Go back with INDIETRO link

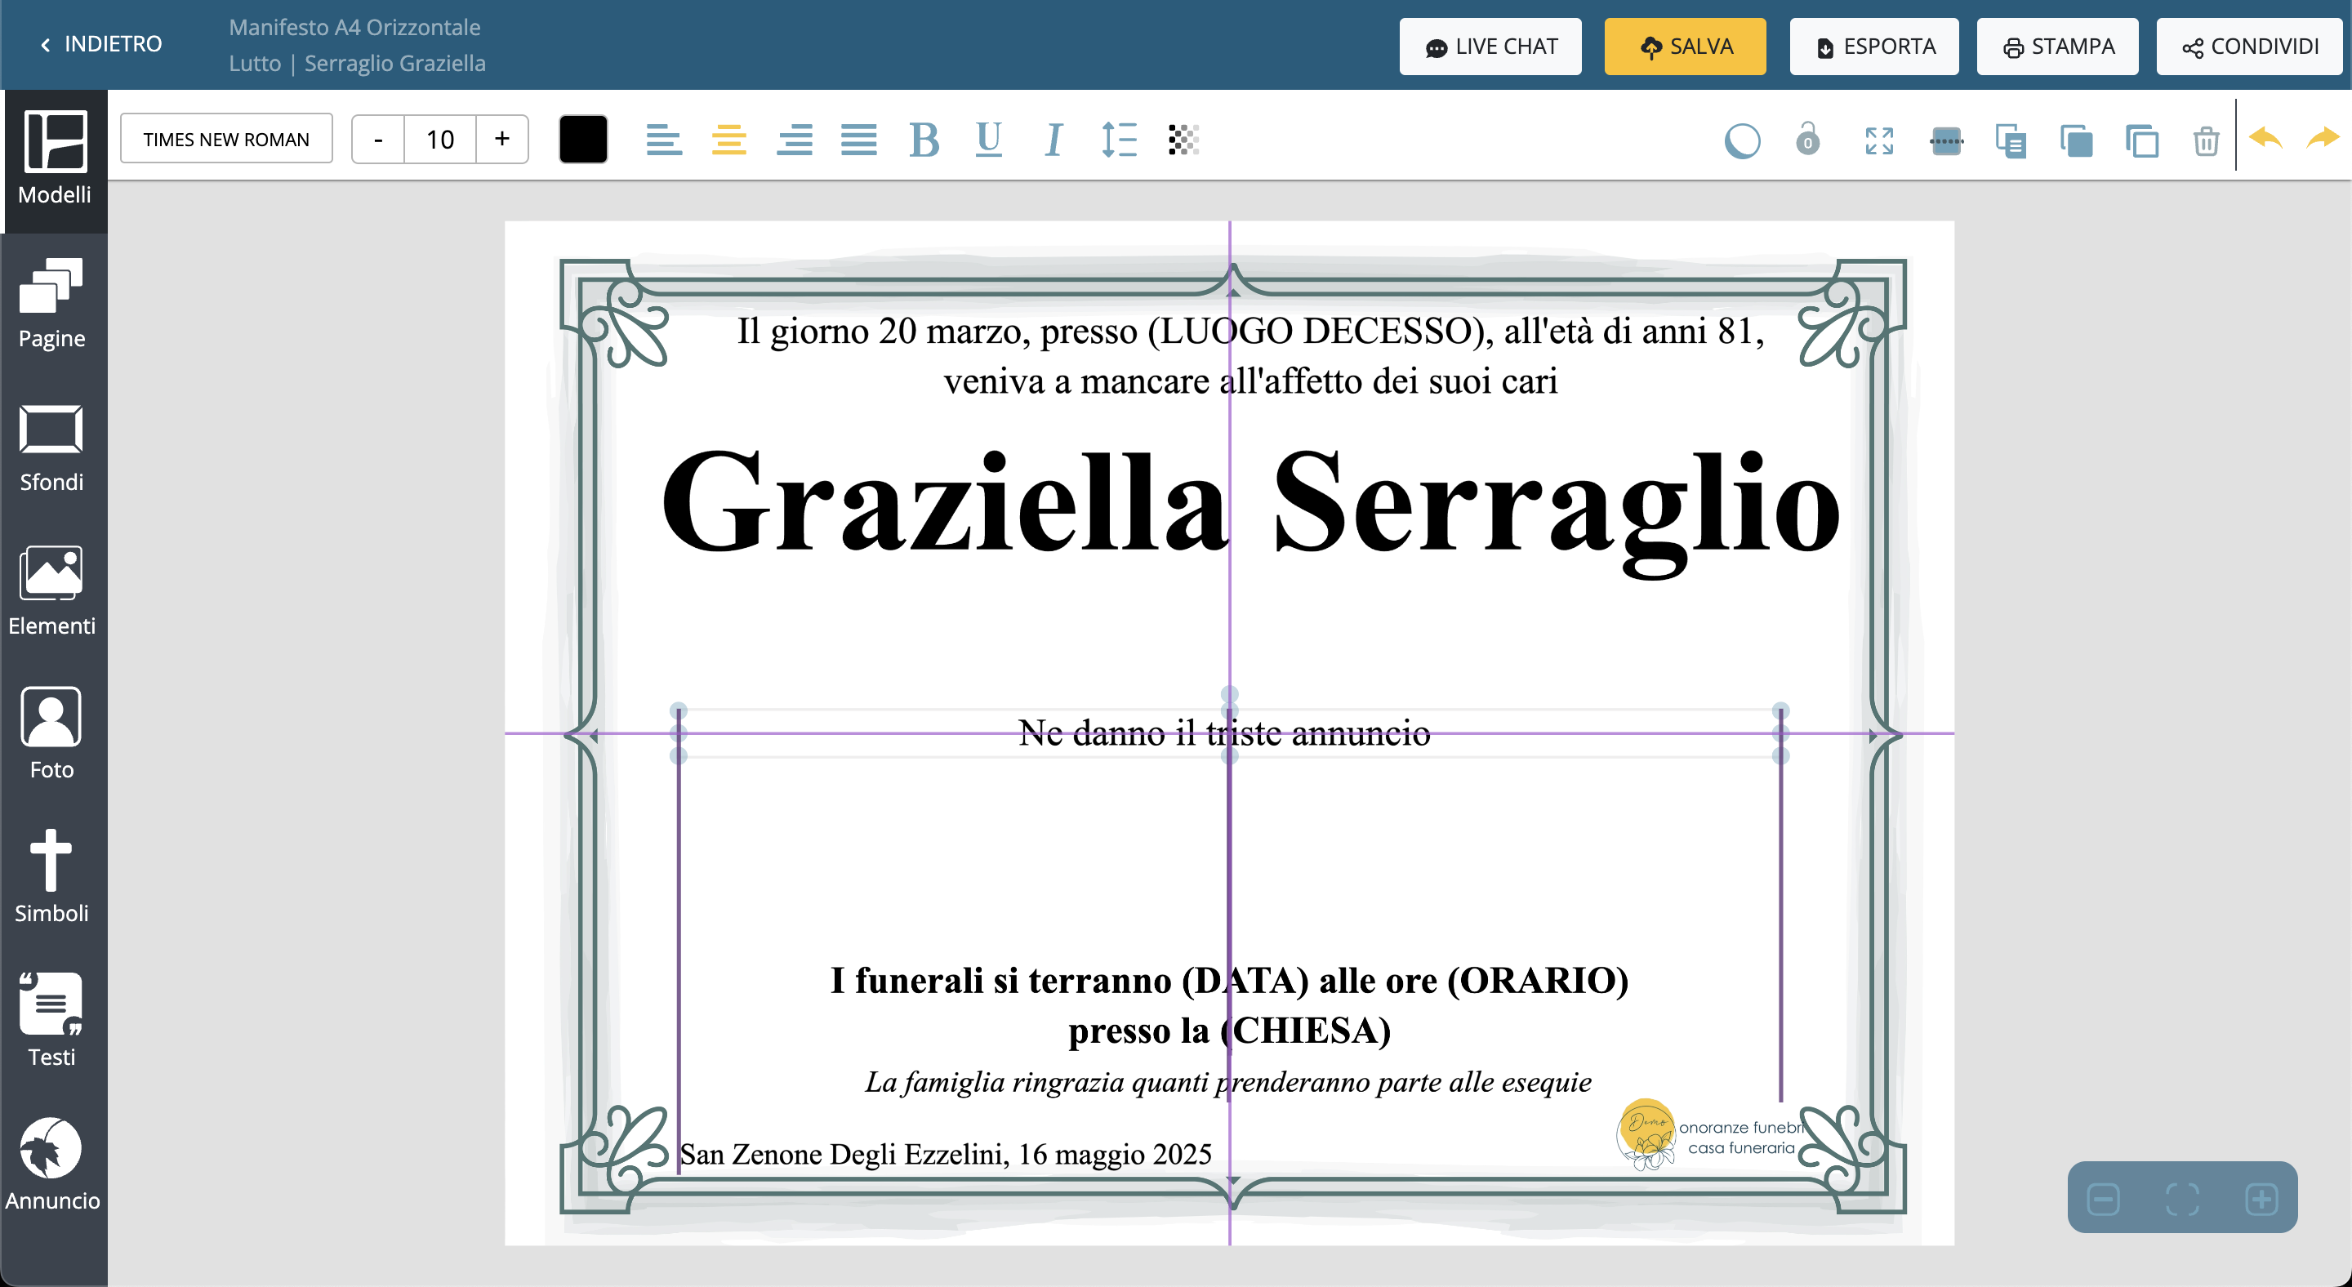(x=100, y=44)
